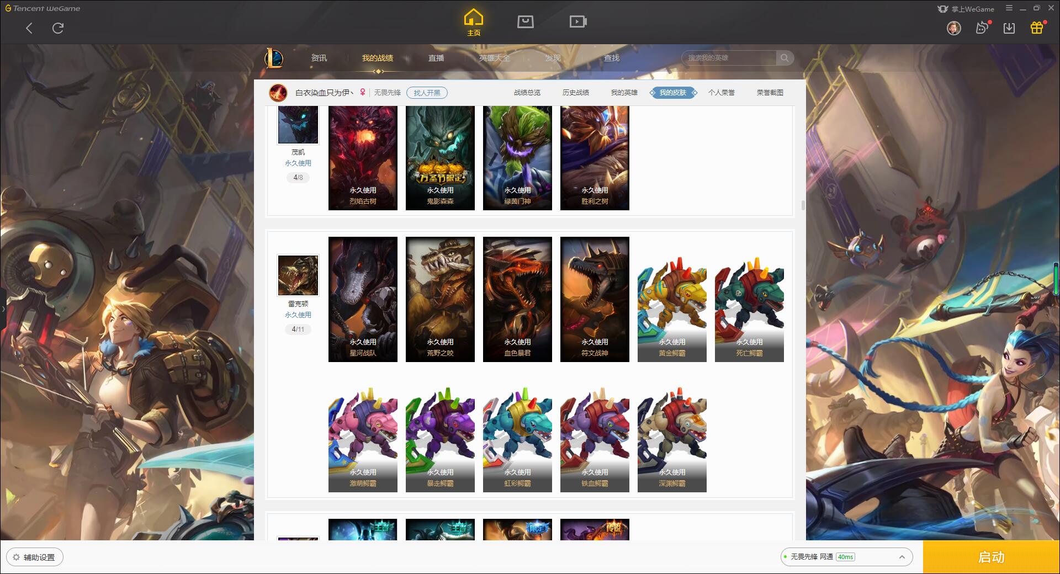Open the gift box icon

coord(1037,28)
